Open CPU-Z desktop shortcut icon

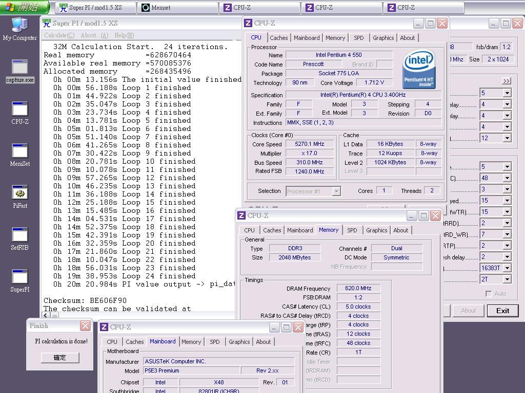[20, 113]
